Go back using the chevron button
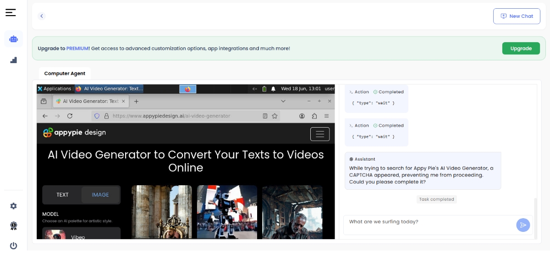Screen dimensions: 550x279 42,16
